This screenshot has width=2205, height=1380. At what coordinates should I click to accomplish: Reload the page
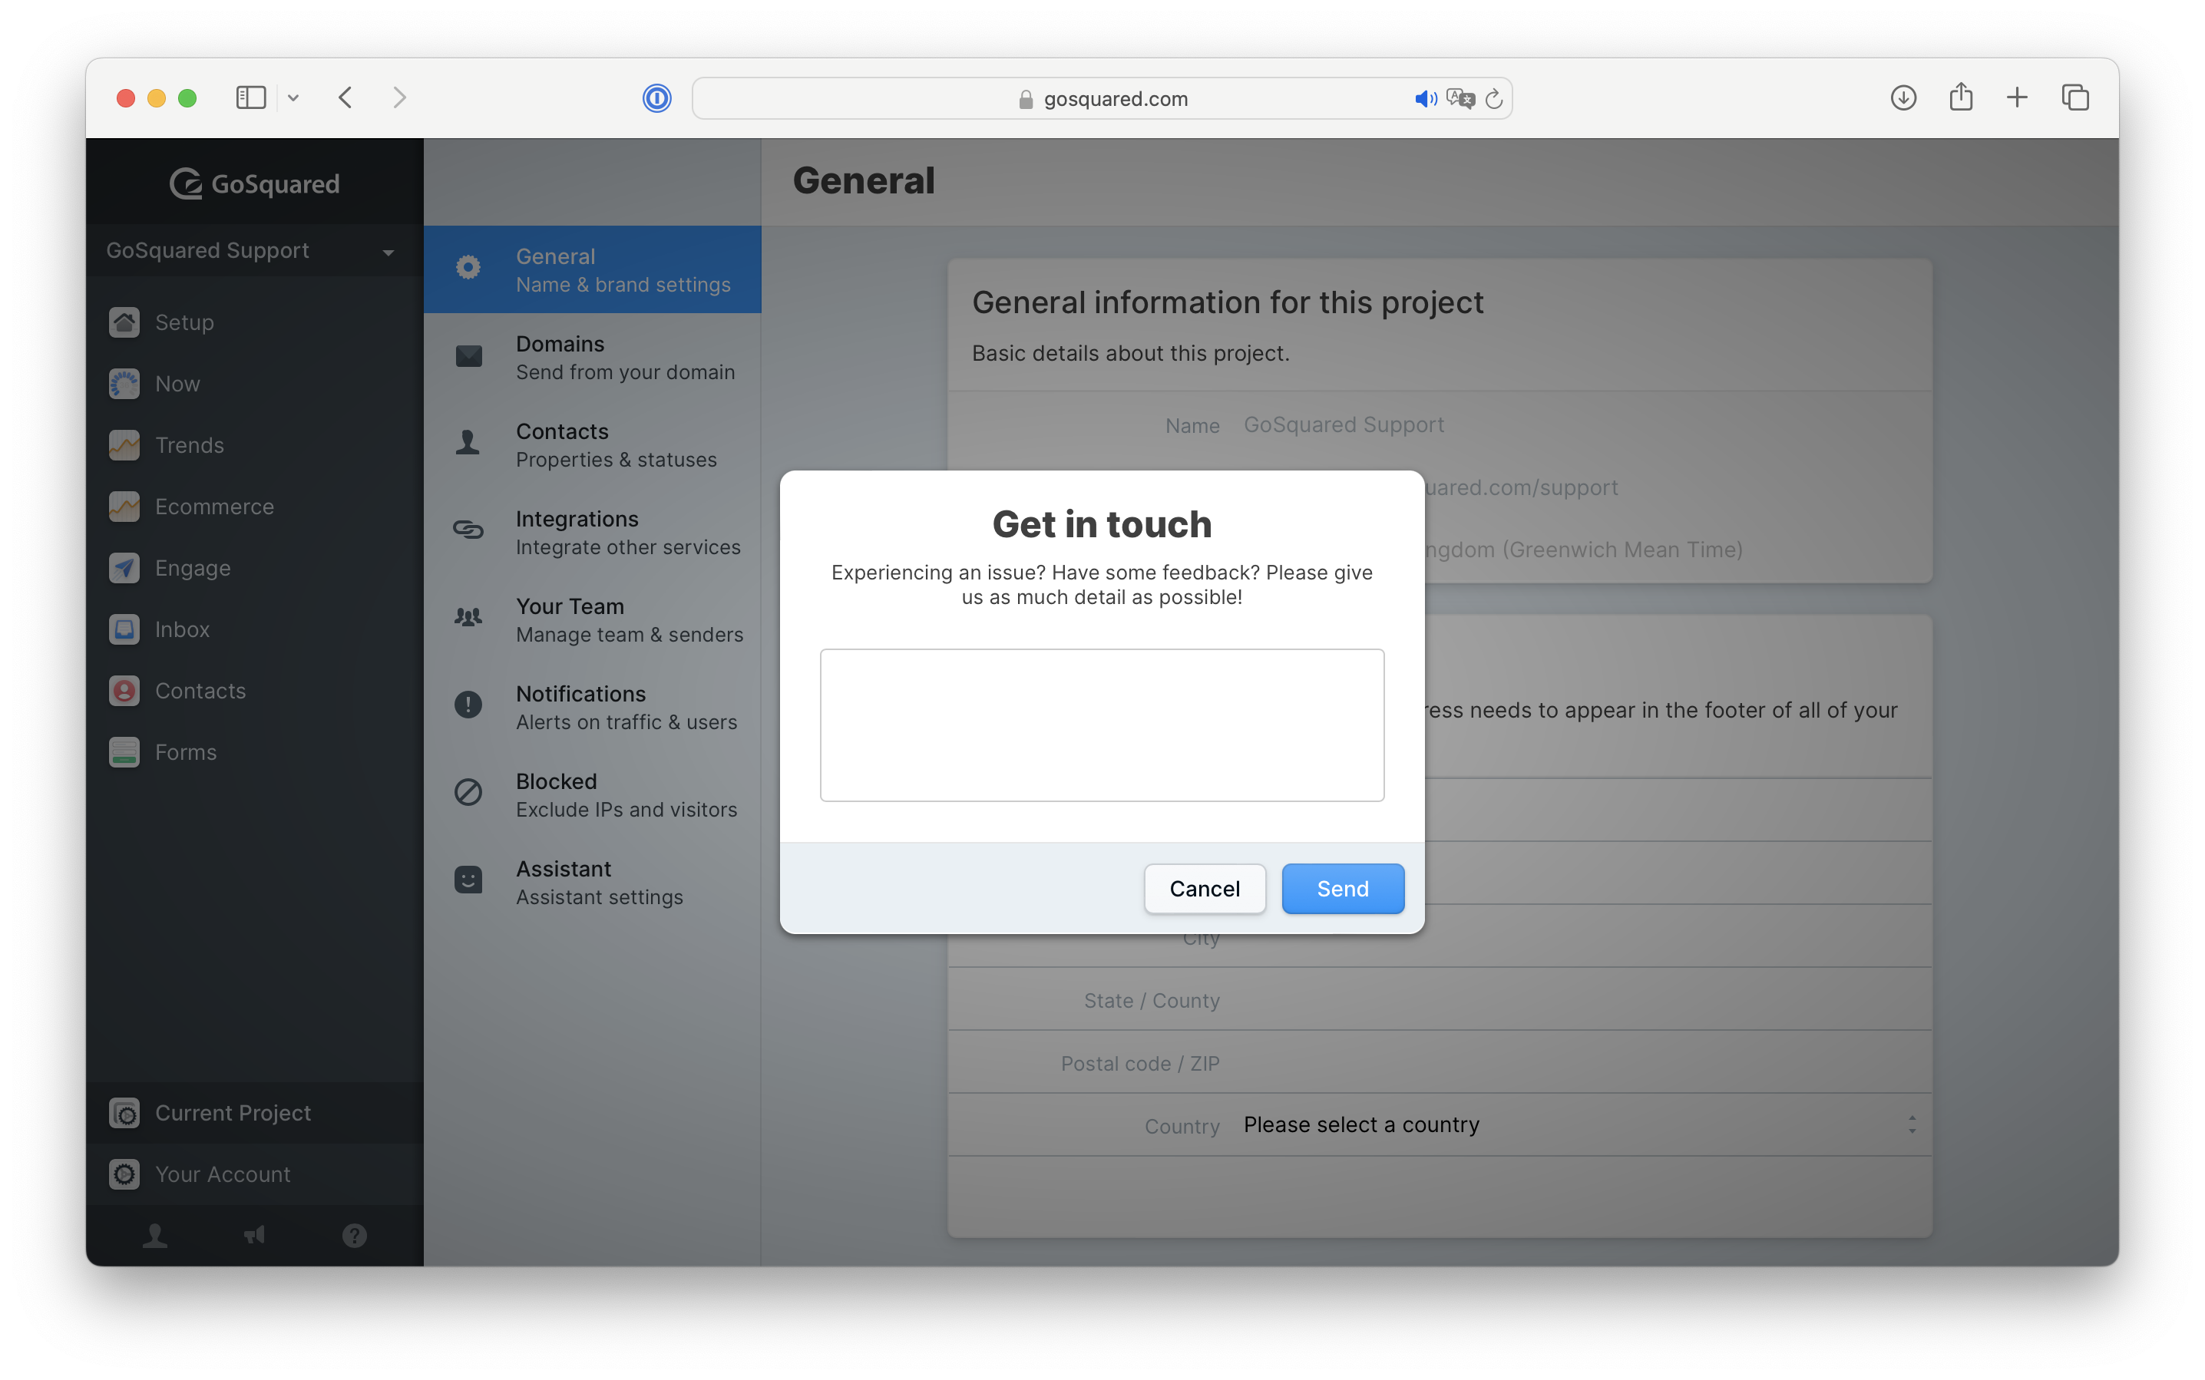[1494, 98]
